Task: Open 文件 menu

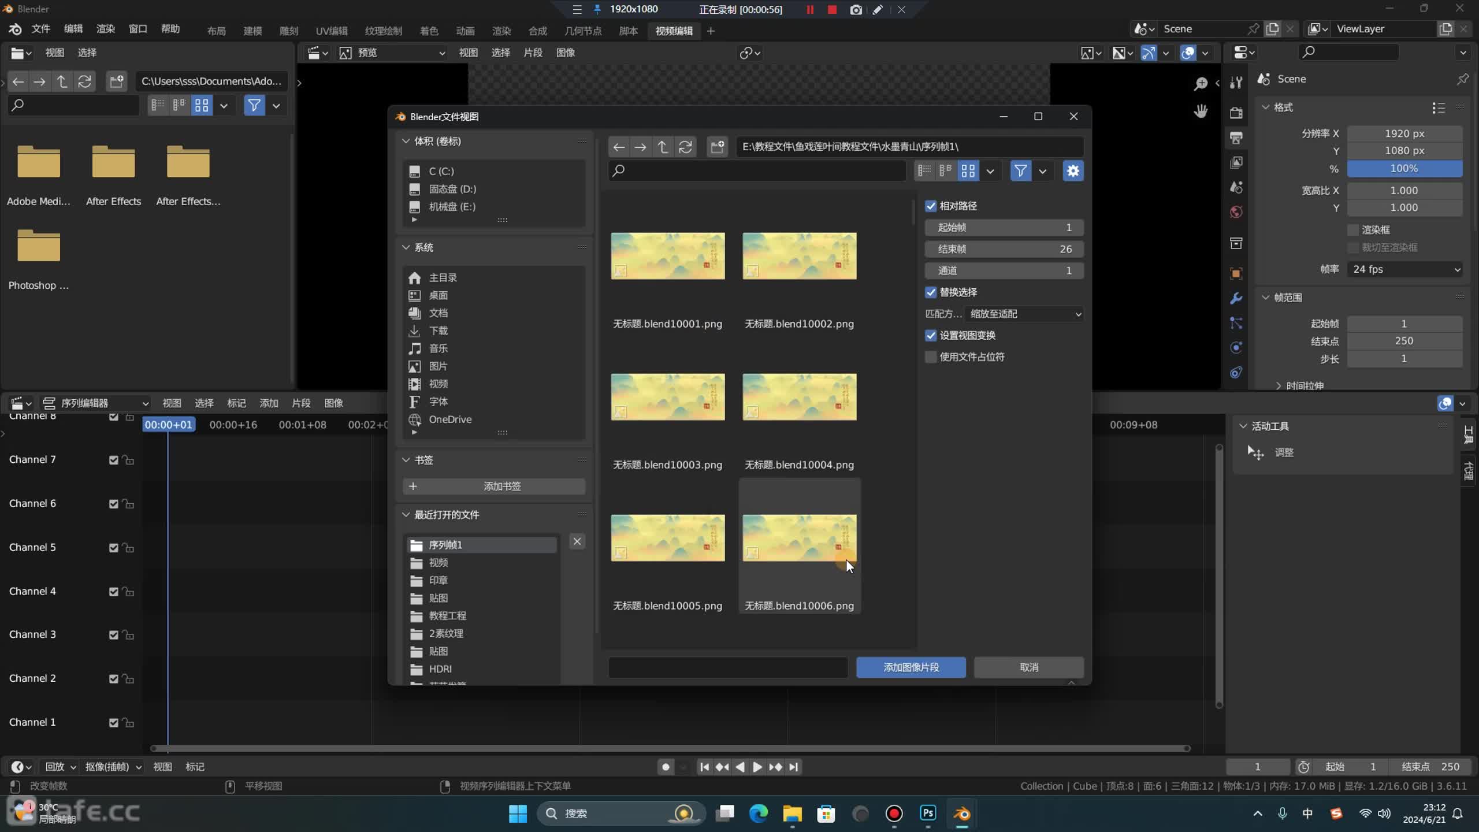Action: [40, 29]
